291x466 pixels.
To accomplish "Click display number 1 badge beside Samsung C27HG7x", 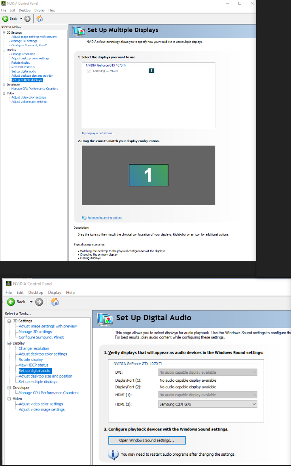I will click(x=151, y=70).
